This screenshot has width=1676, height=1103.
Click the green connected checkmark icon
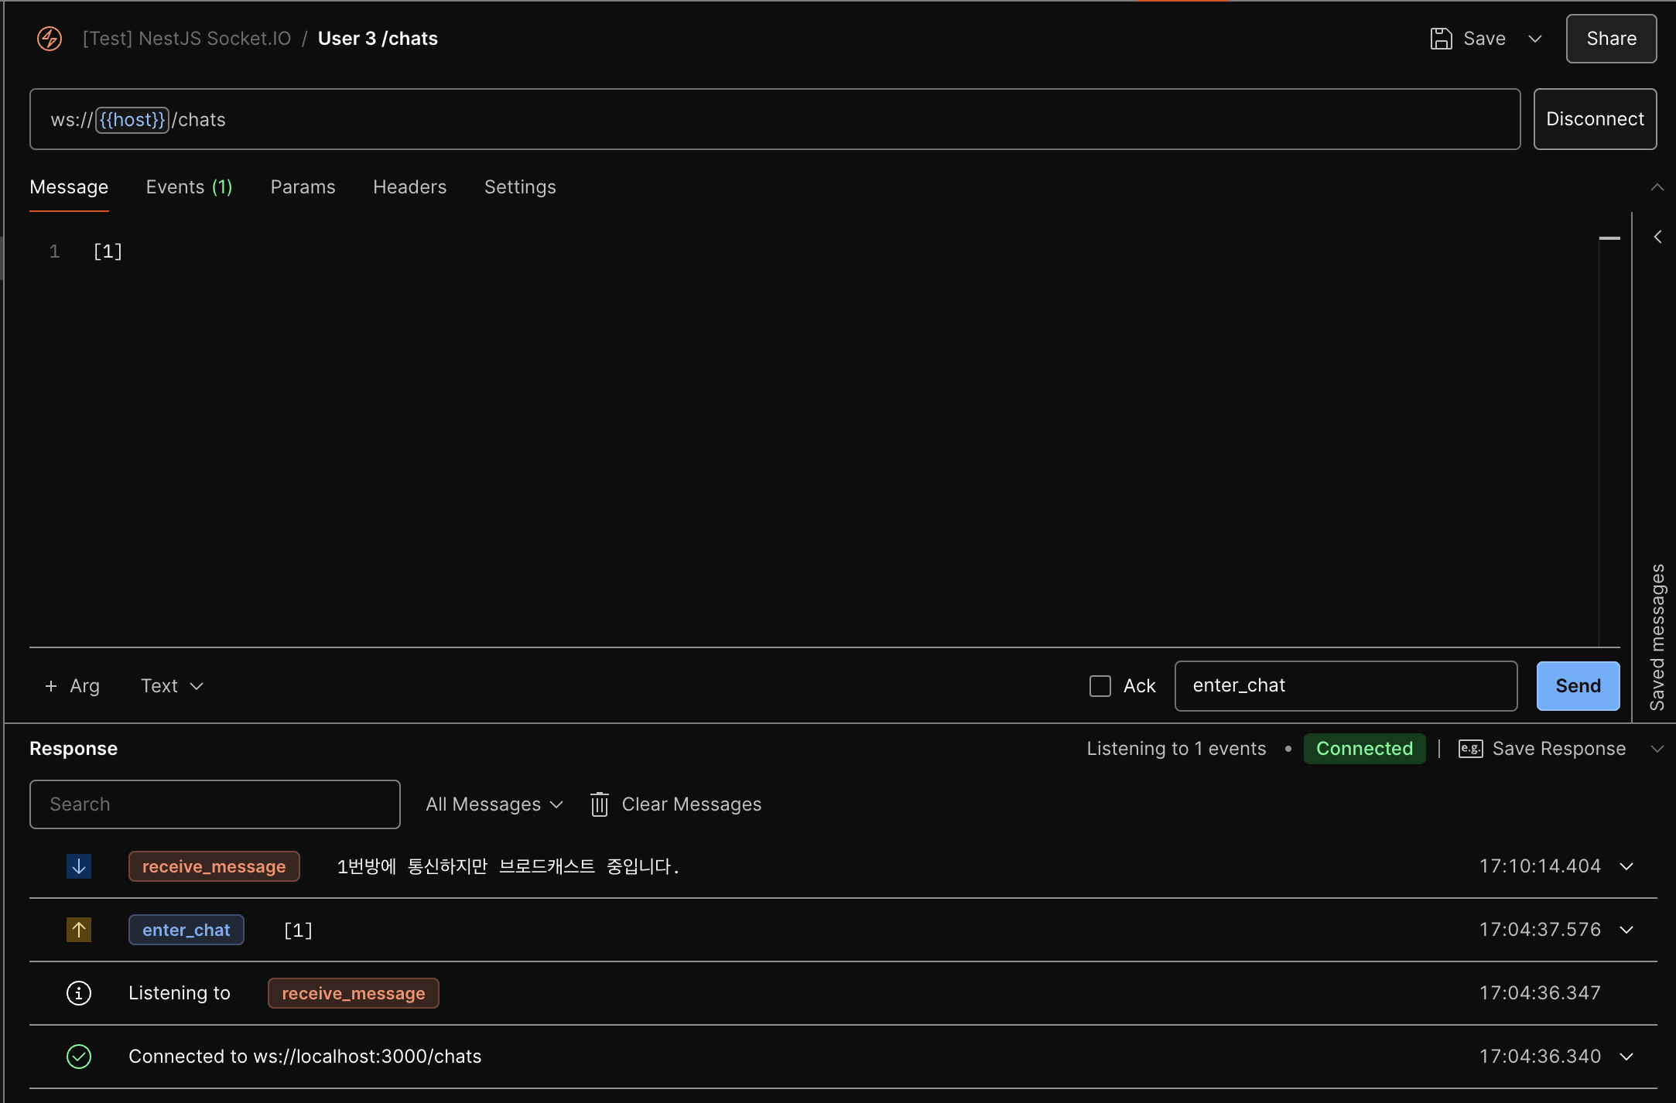[79, 1057]
